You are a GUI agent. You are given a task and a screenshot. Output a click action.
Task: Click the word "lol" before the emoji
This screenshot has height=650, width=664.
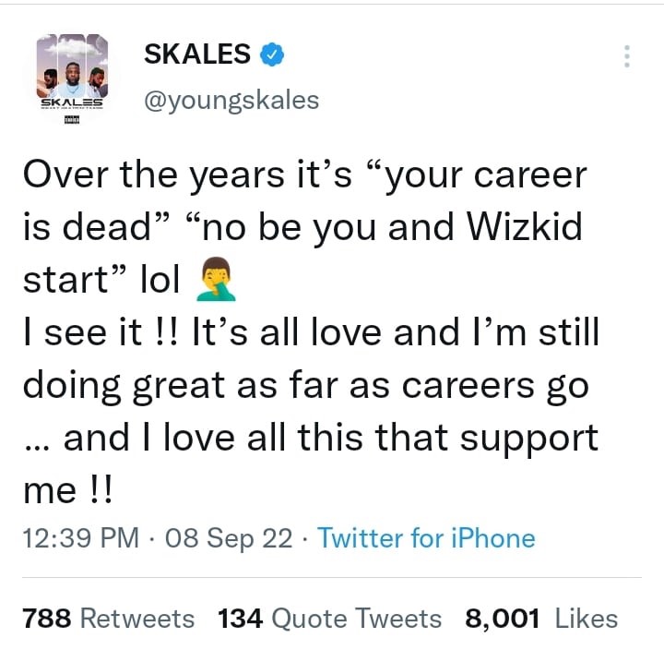pyautogui.click(x=158, y=282)
